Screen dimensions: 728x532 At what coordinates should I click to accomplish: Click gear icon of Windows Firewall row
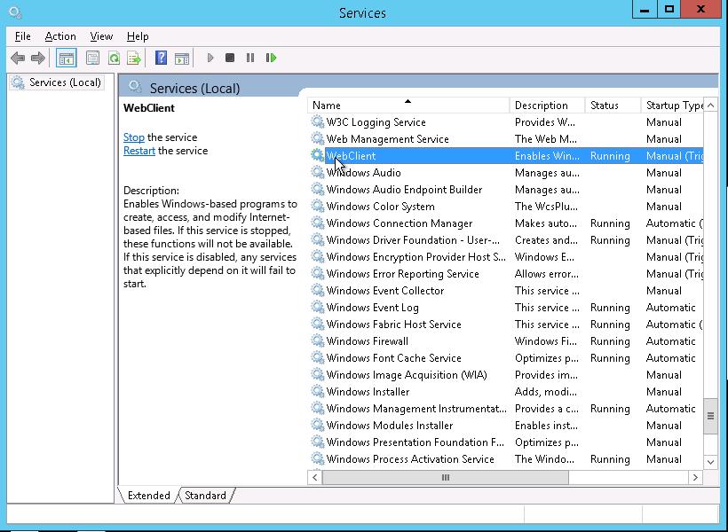tap(318, 340)
